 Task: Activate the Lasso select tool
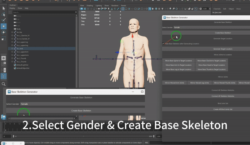pos(3,14)
